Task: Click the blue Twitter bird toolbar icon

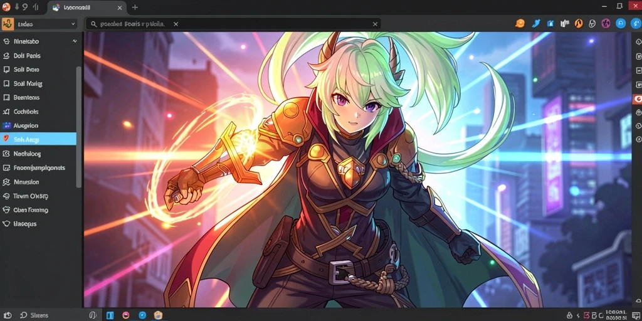Action: [536, 24]
